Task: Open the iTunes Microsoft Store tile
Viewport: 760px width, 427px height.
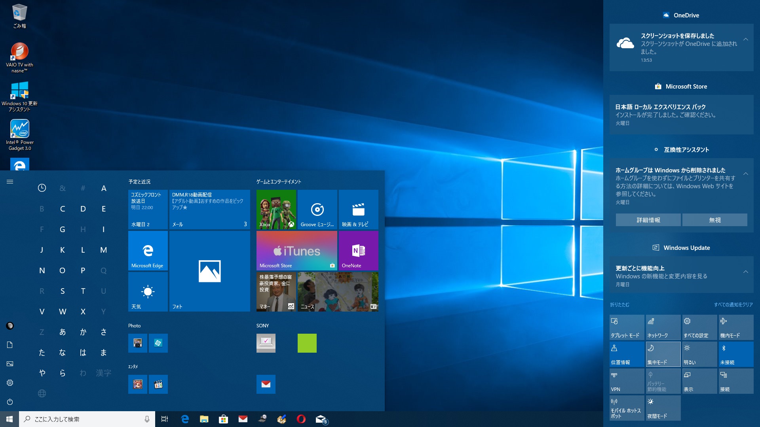Action: coord(296,251)
